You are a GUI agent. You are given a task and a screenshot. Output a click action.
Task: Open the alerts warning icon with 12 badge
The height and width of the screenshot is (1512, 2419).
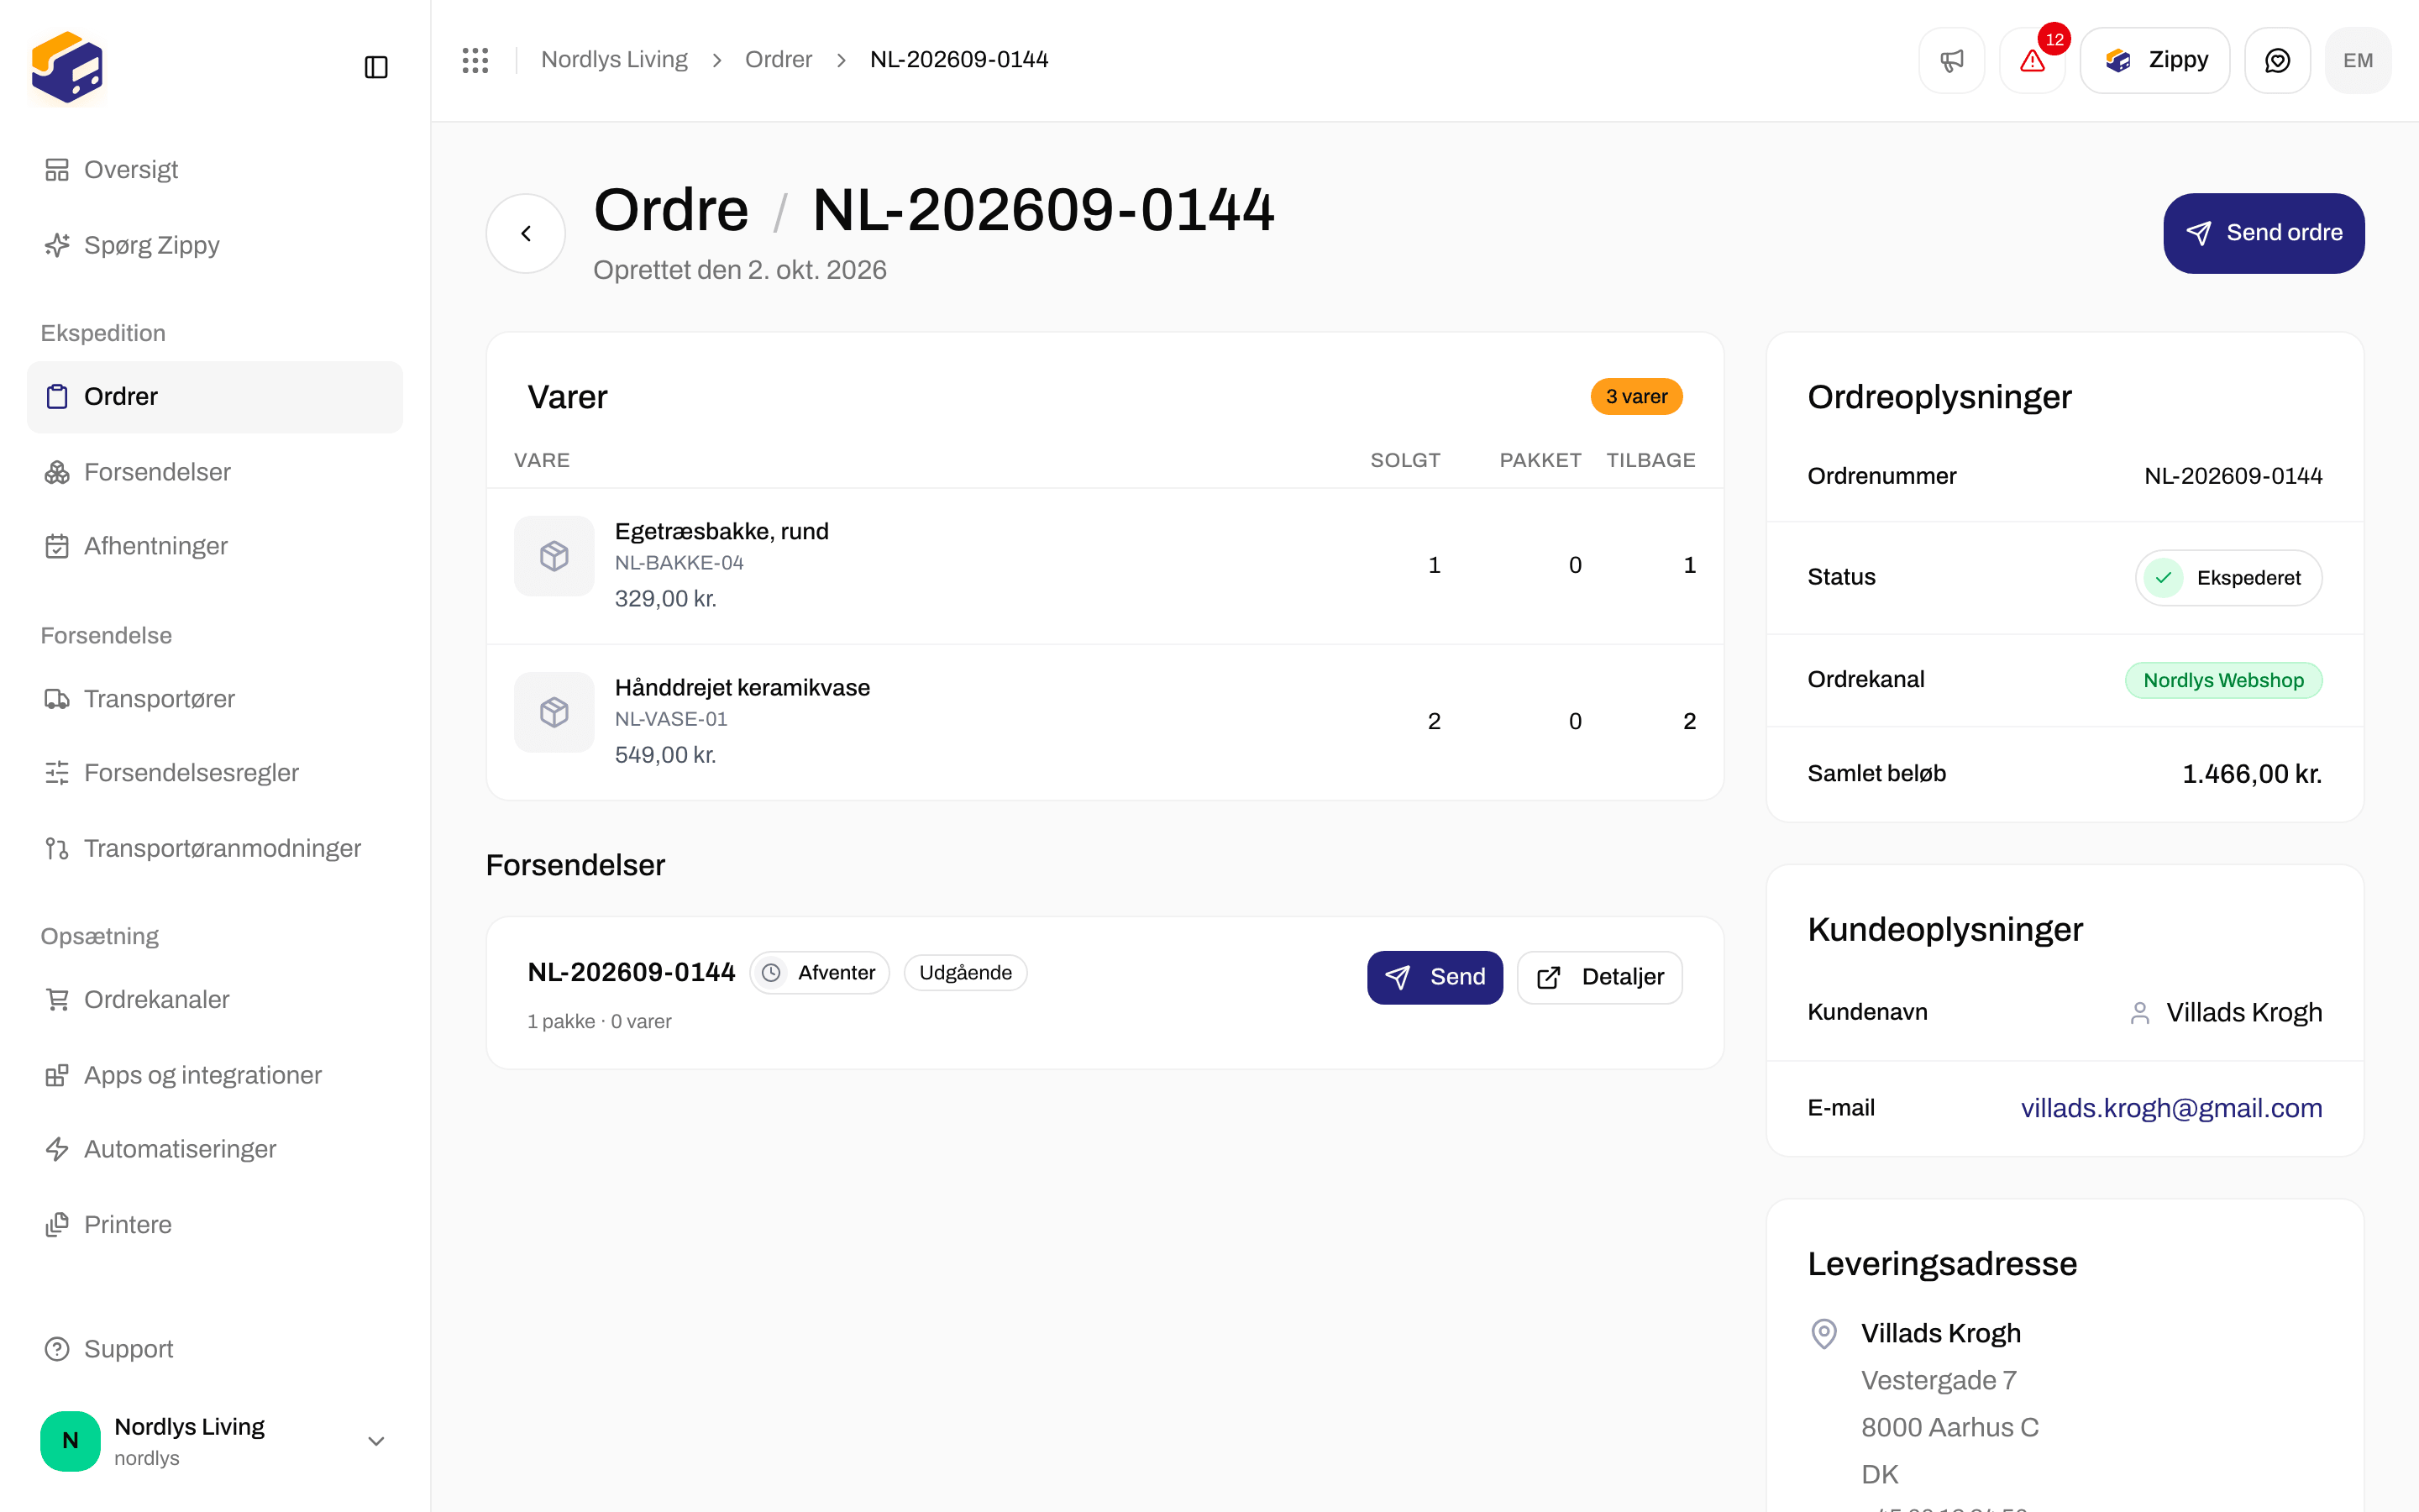2032,61
